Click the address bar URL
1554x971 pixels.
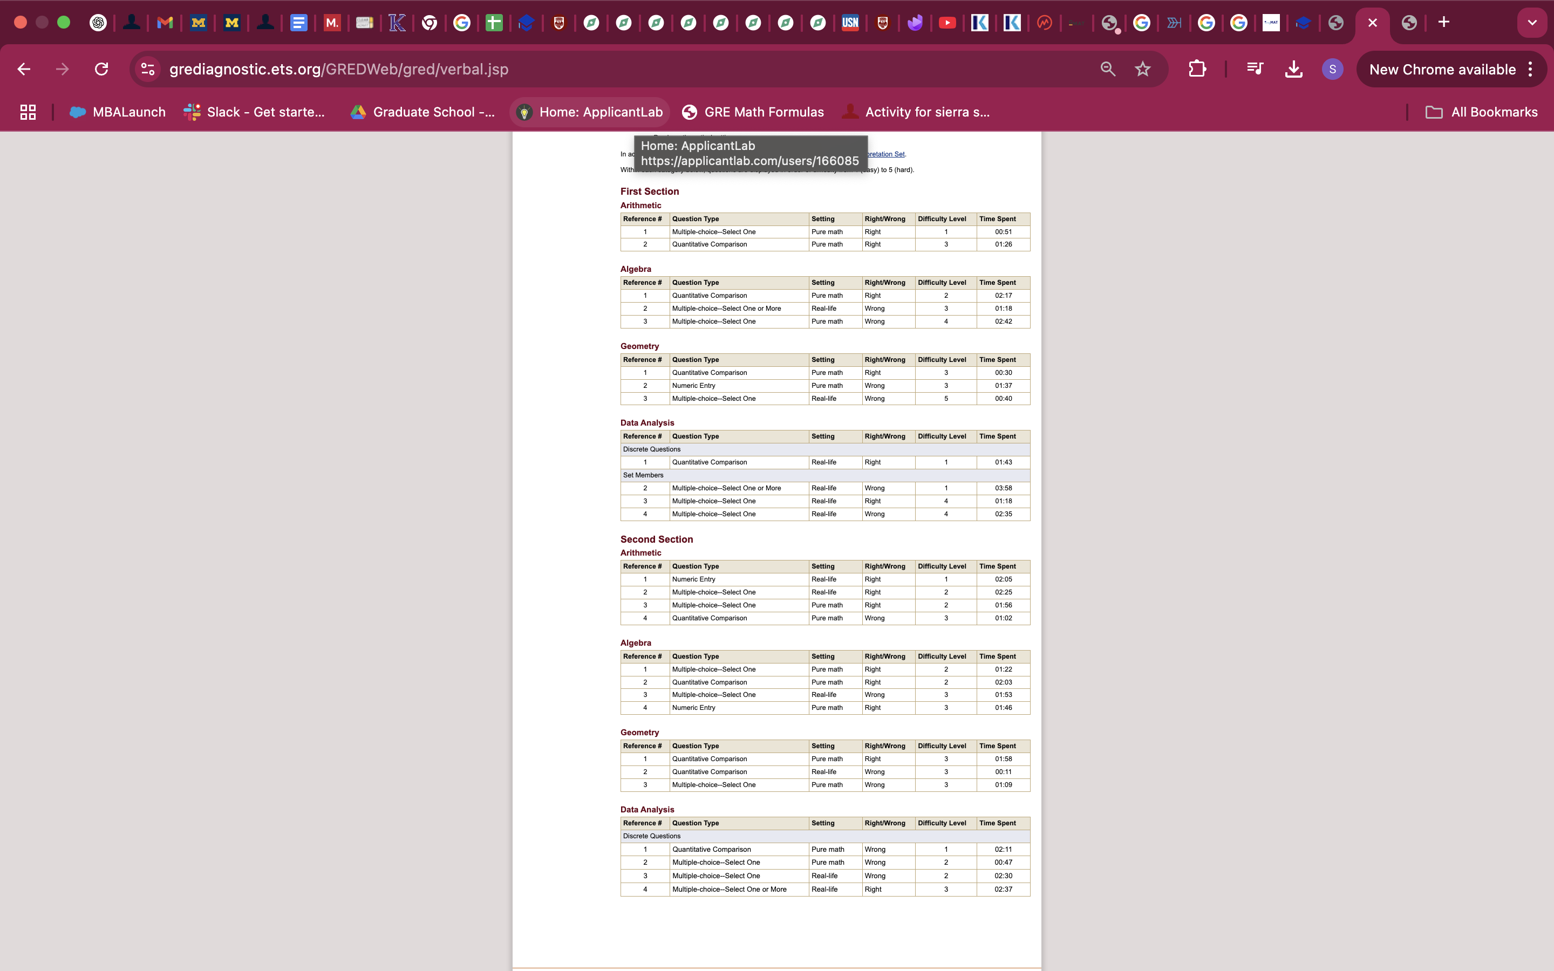point(339,70)
